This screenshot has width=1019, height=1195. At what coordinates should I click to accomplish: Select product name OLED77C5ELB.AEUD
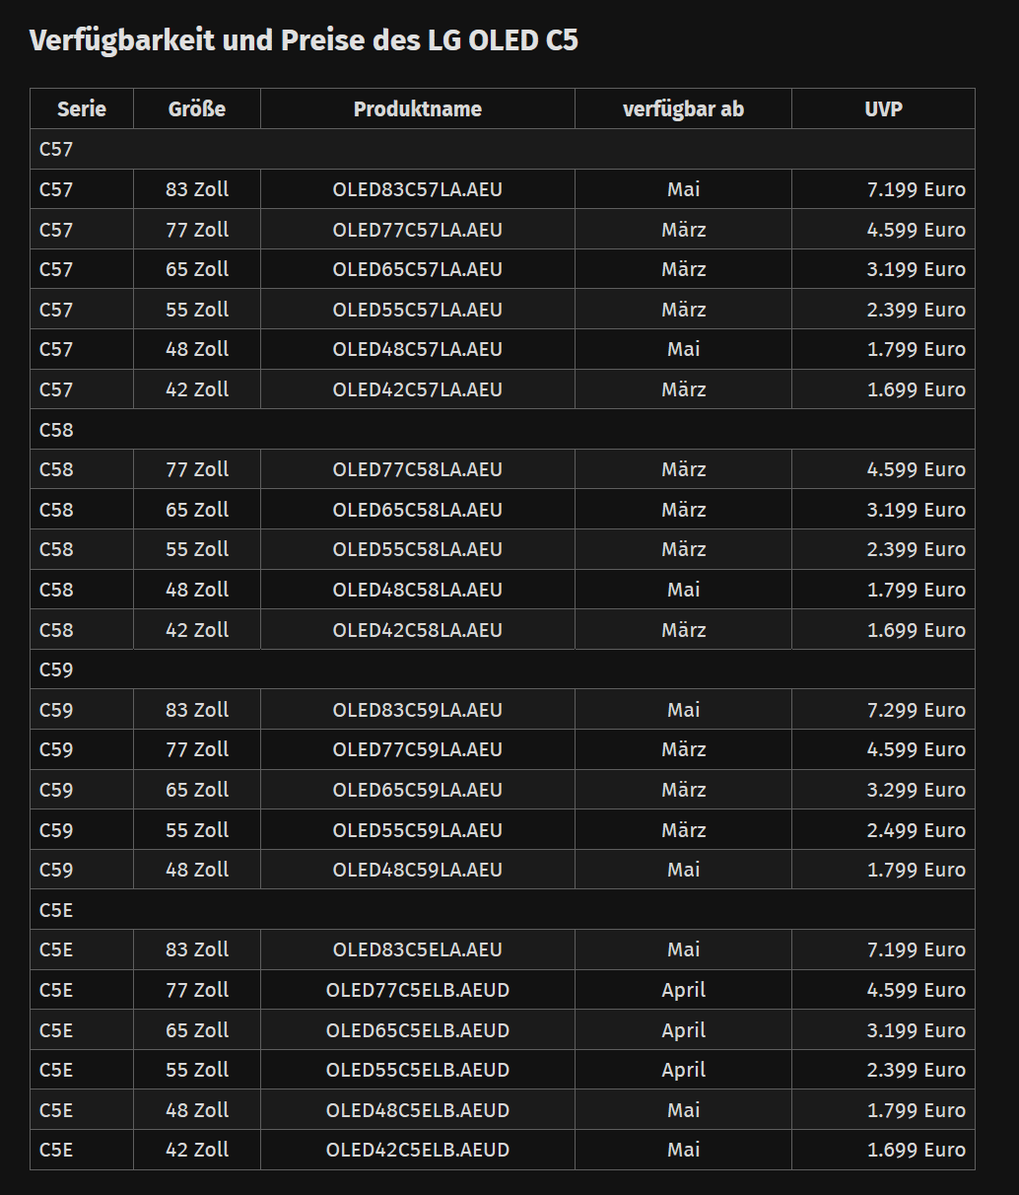[x=418, y=990]
